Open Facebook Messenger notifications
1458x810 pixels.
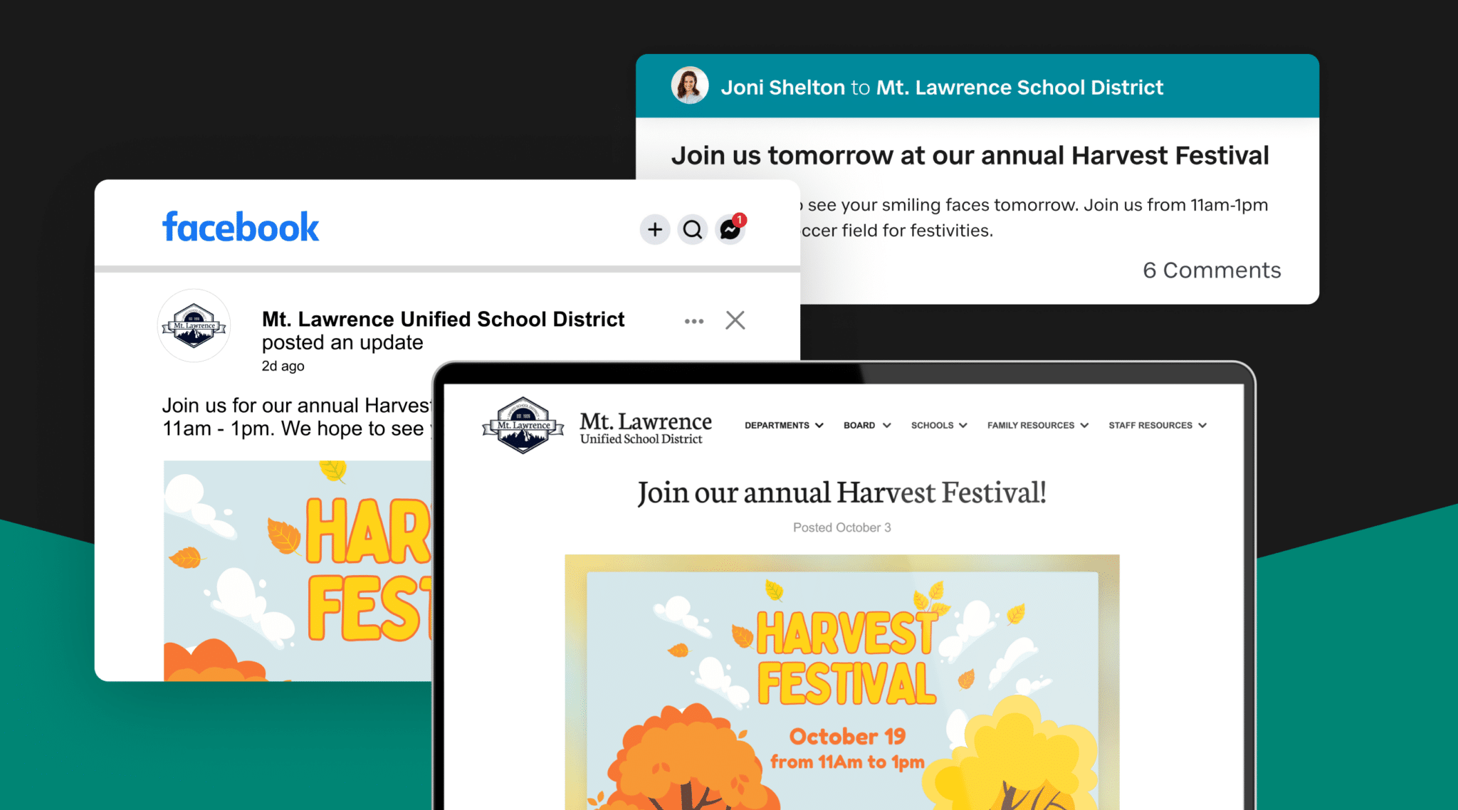coord(730,230)
